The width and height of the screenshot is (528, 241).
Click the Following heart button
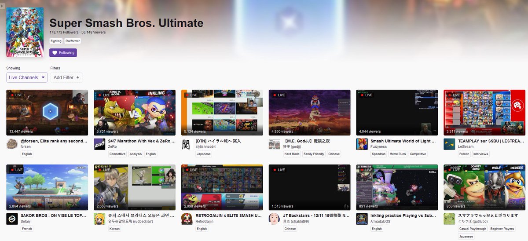coord(63,53)
